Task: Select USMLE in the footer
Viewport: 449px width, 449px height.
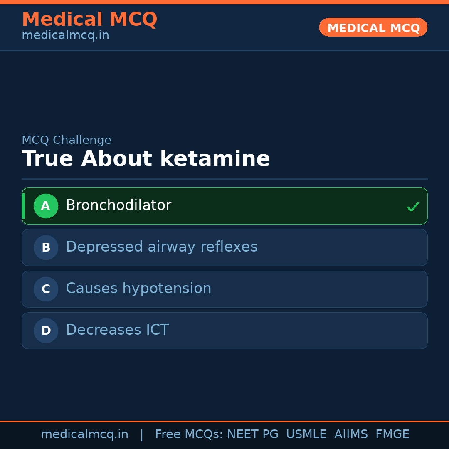Action: point(306,434)
